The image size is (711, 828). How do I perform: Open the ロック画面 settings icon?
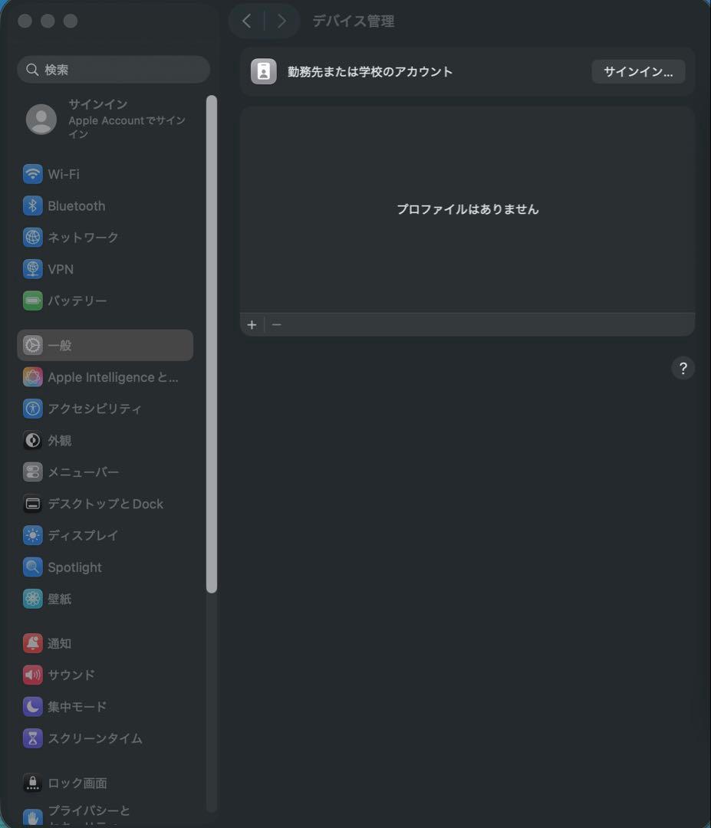(x=32, y=783)
